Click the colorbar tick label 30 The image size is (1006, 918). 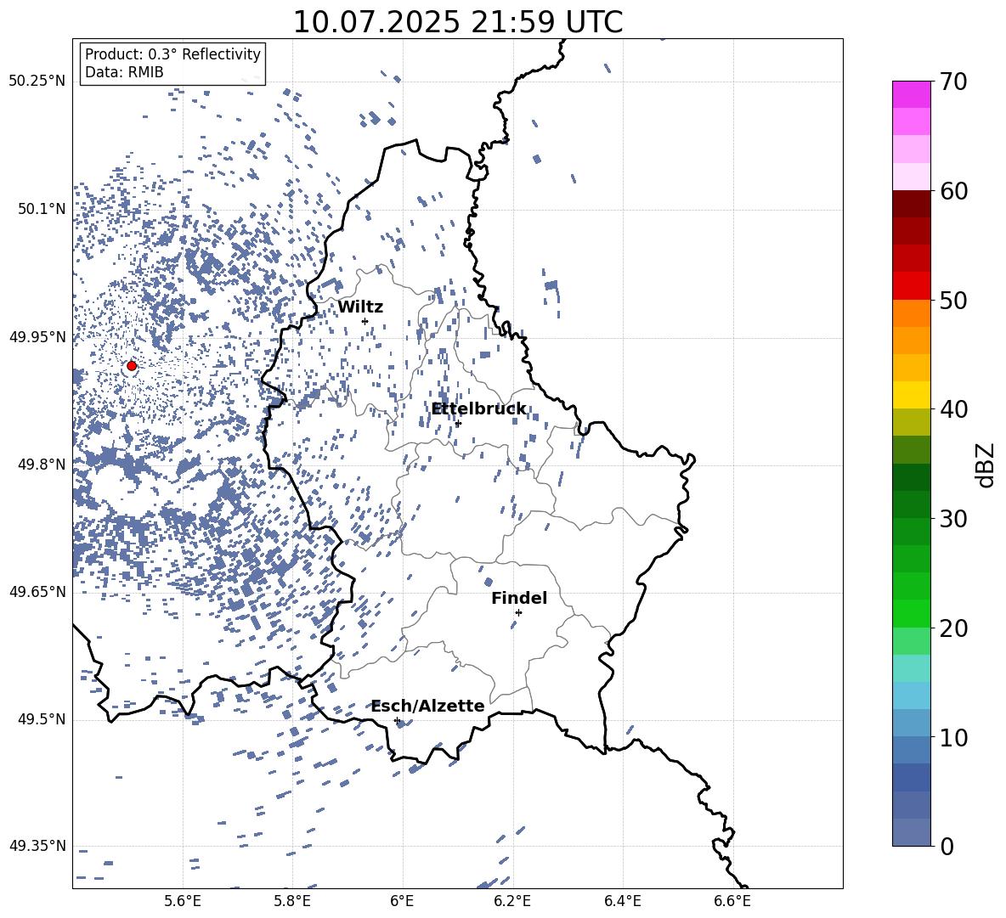953,519
